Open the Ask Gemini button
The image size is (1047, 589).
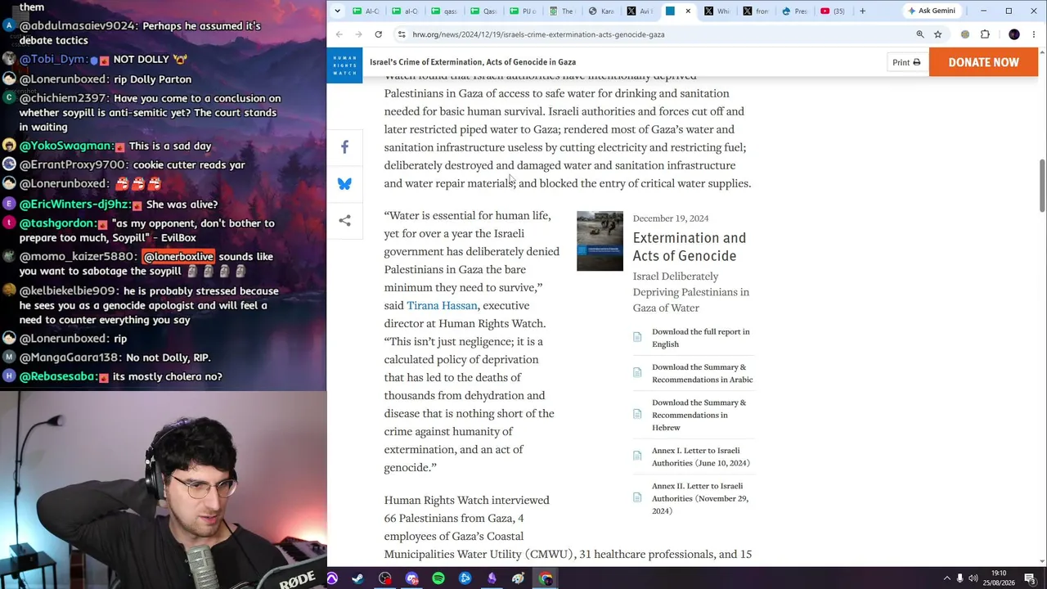(932, 11)
